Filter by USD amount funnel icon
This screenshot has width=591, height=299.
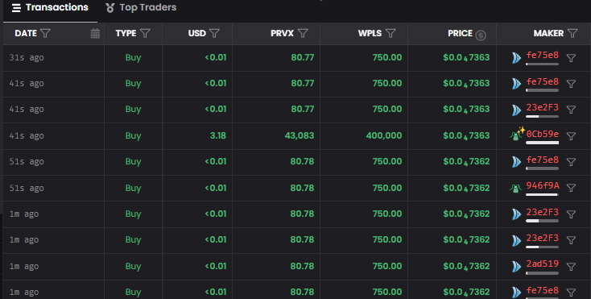[x=214, y=33]
